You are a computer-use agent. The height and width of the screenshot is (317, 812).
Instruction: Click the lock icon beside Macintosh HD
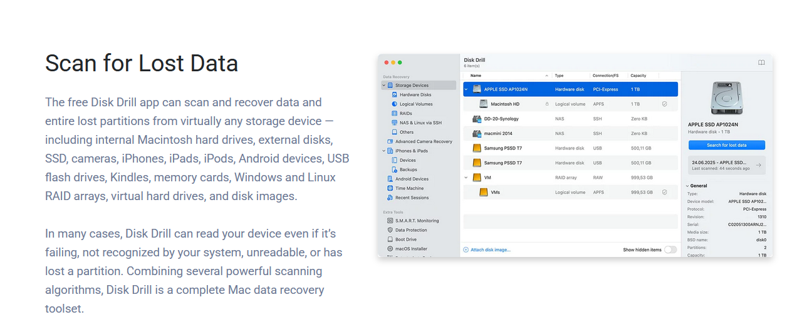[x=547, y=104]
